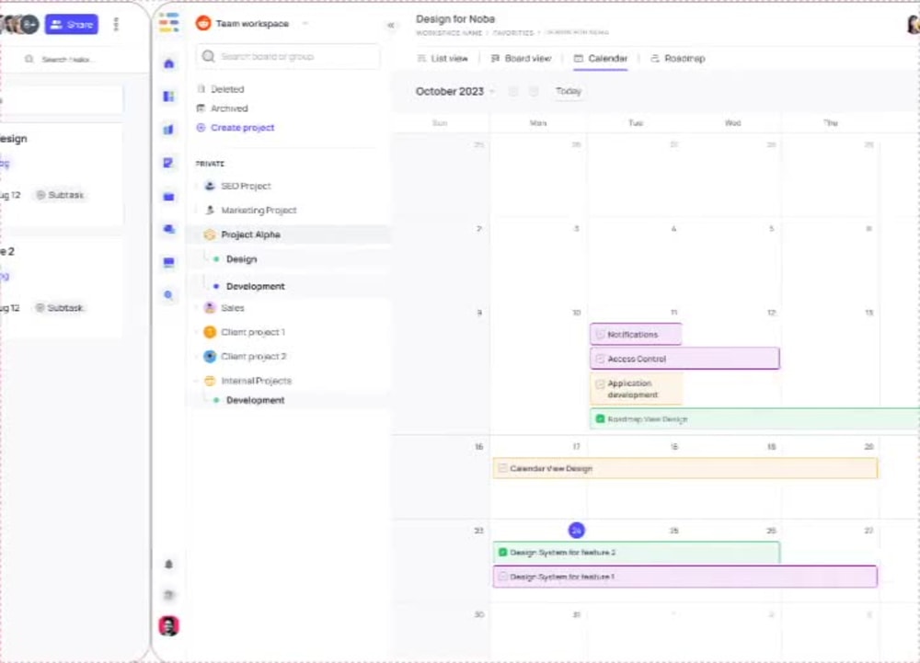This screenshot has width=920, height=663.
Task: Click the blue Client project 2 icon
Action: (210, 357)
